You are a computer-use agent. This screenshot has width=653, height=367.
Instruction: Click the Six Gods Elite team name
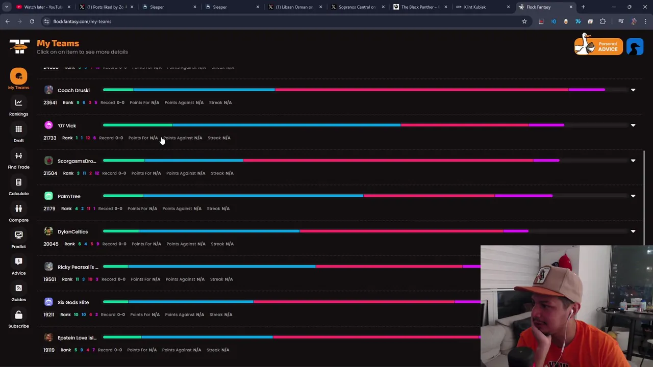73,302
